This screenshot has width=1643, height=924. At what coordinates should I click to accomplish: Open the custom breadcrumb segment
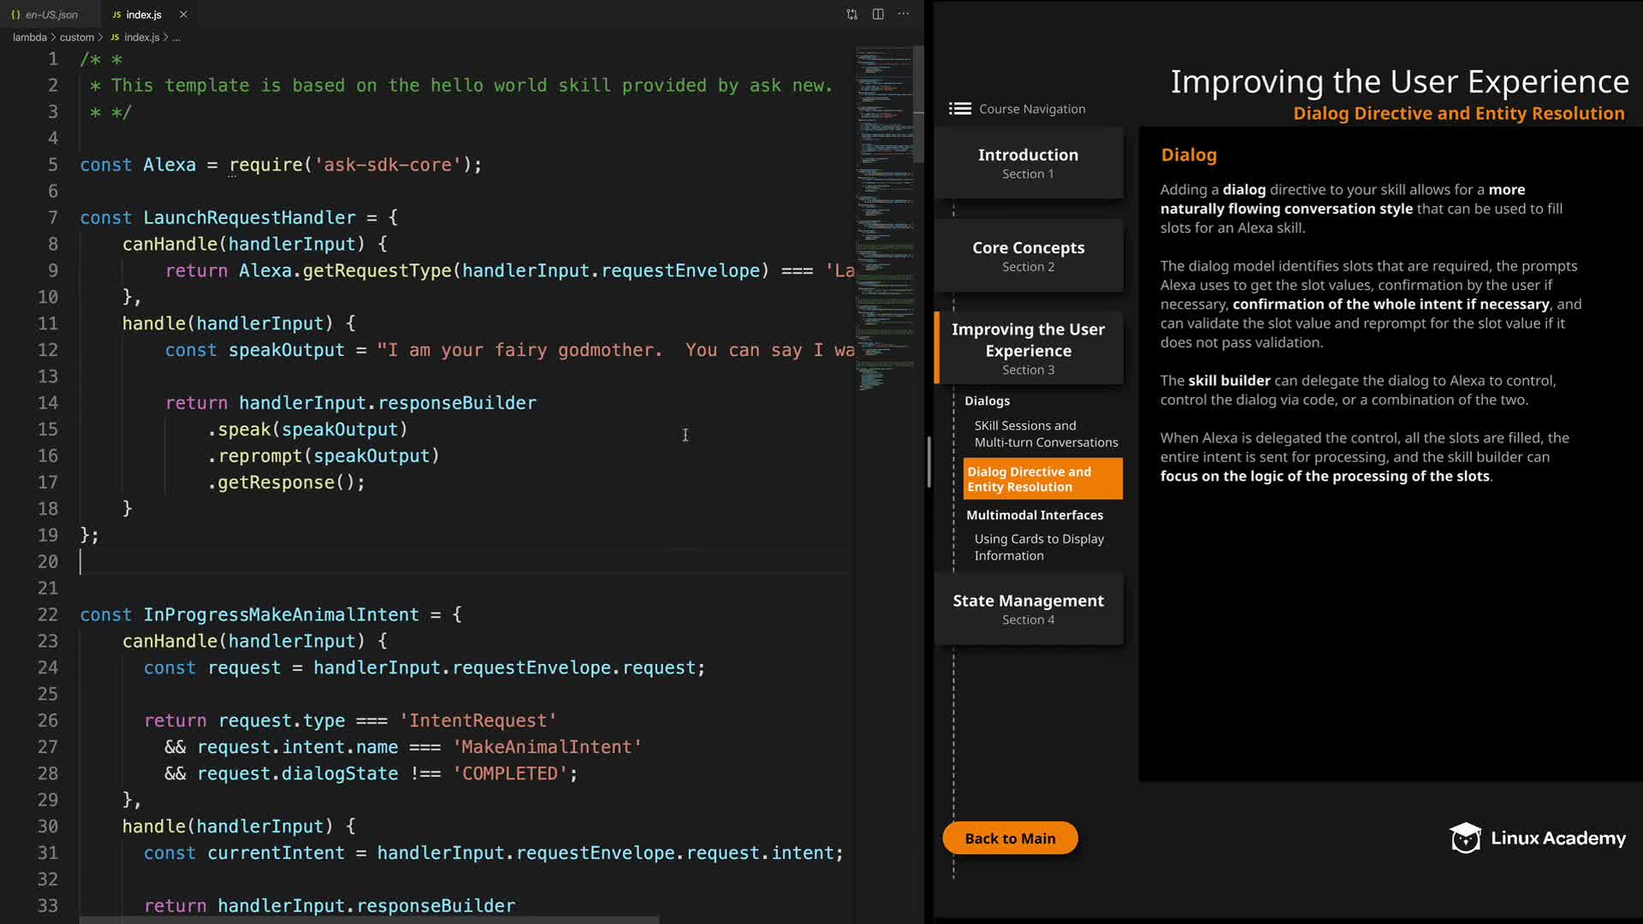(77, 38)
